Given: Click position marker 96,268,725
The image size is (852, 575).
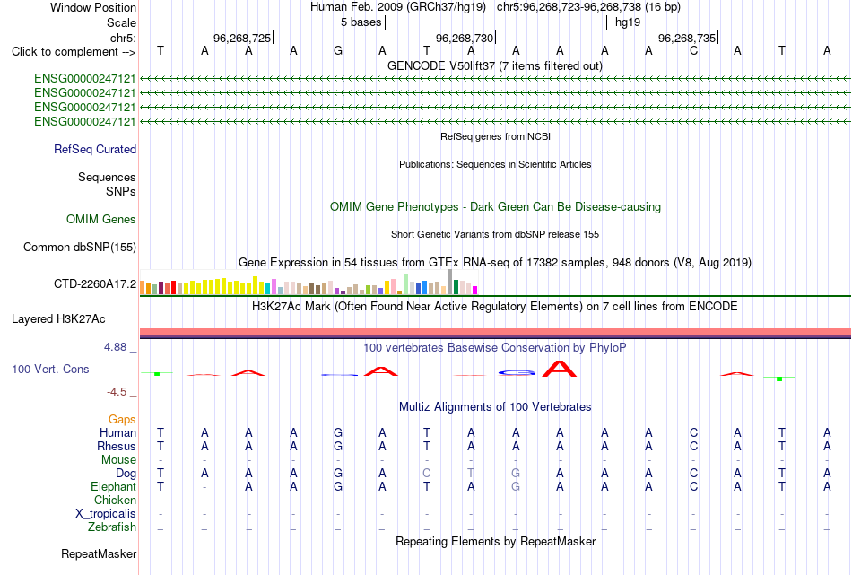Looking at the screenshot, I should pyautogui.click(x=242, y=38).
